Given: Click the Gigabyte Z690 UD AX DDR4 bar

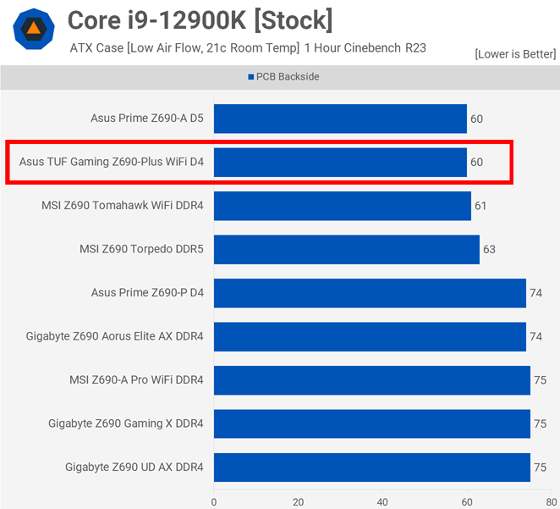Looking at the screenshot, I should click(371, 468).
